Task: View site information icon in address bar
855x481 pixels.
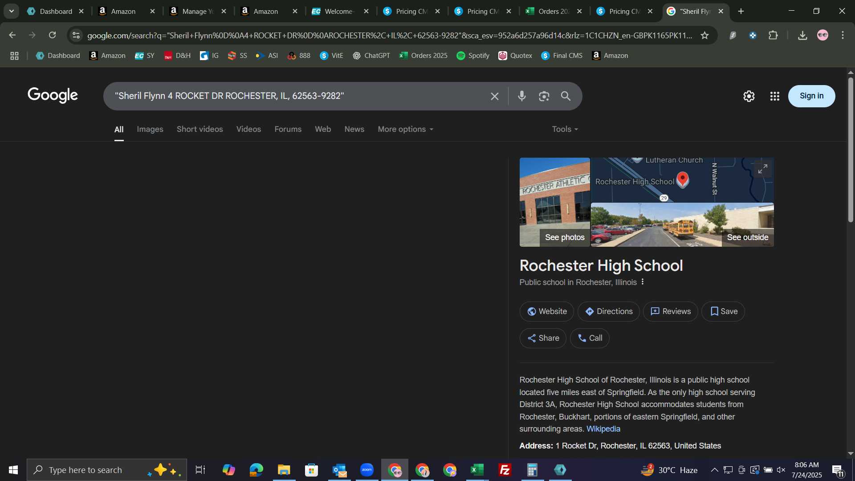Action: pyautogui.click(x=76, y=35)
